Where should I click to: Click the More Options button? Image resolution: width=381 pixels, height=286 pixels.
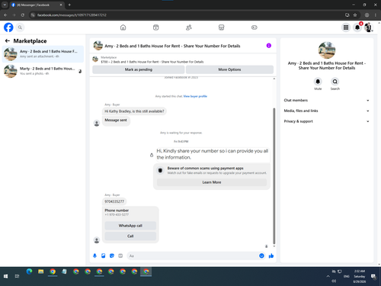229,69
